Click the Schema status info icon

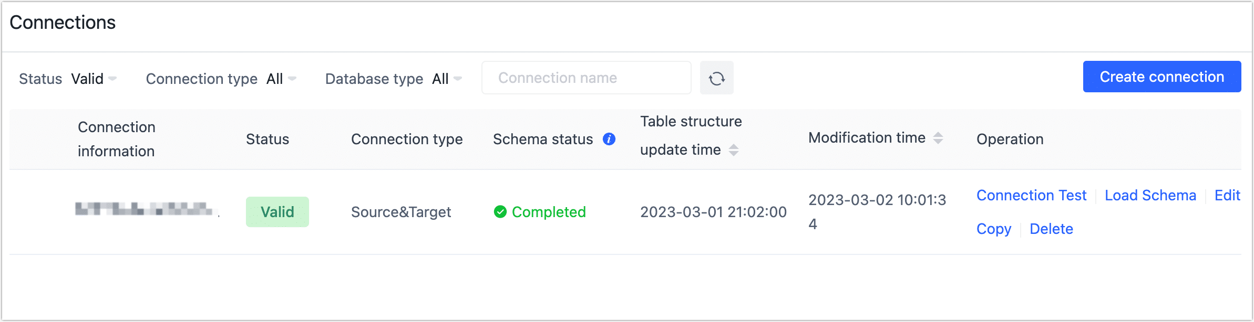609,139
